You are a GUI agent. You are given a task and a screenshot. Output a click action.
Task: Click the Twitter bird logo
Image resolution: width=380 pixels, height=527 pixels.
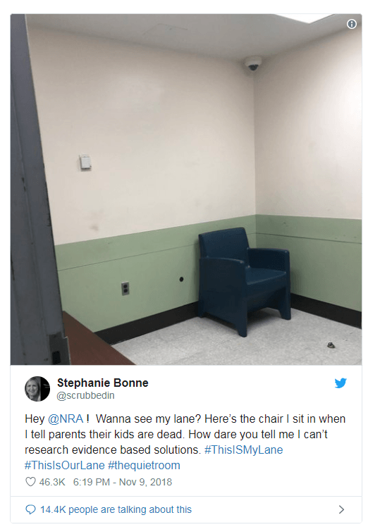[341, 383]
